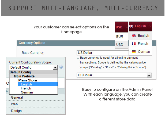
Task: Select French store view in scope list
Action: [33, 88]
